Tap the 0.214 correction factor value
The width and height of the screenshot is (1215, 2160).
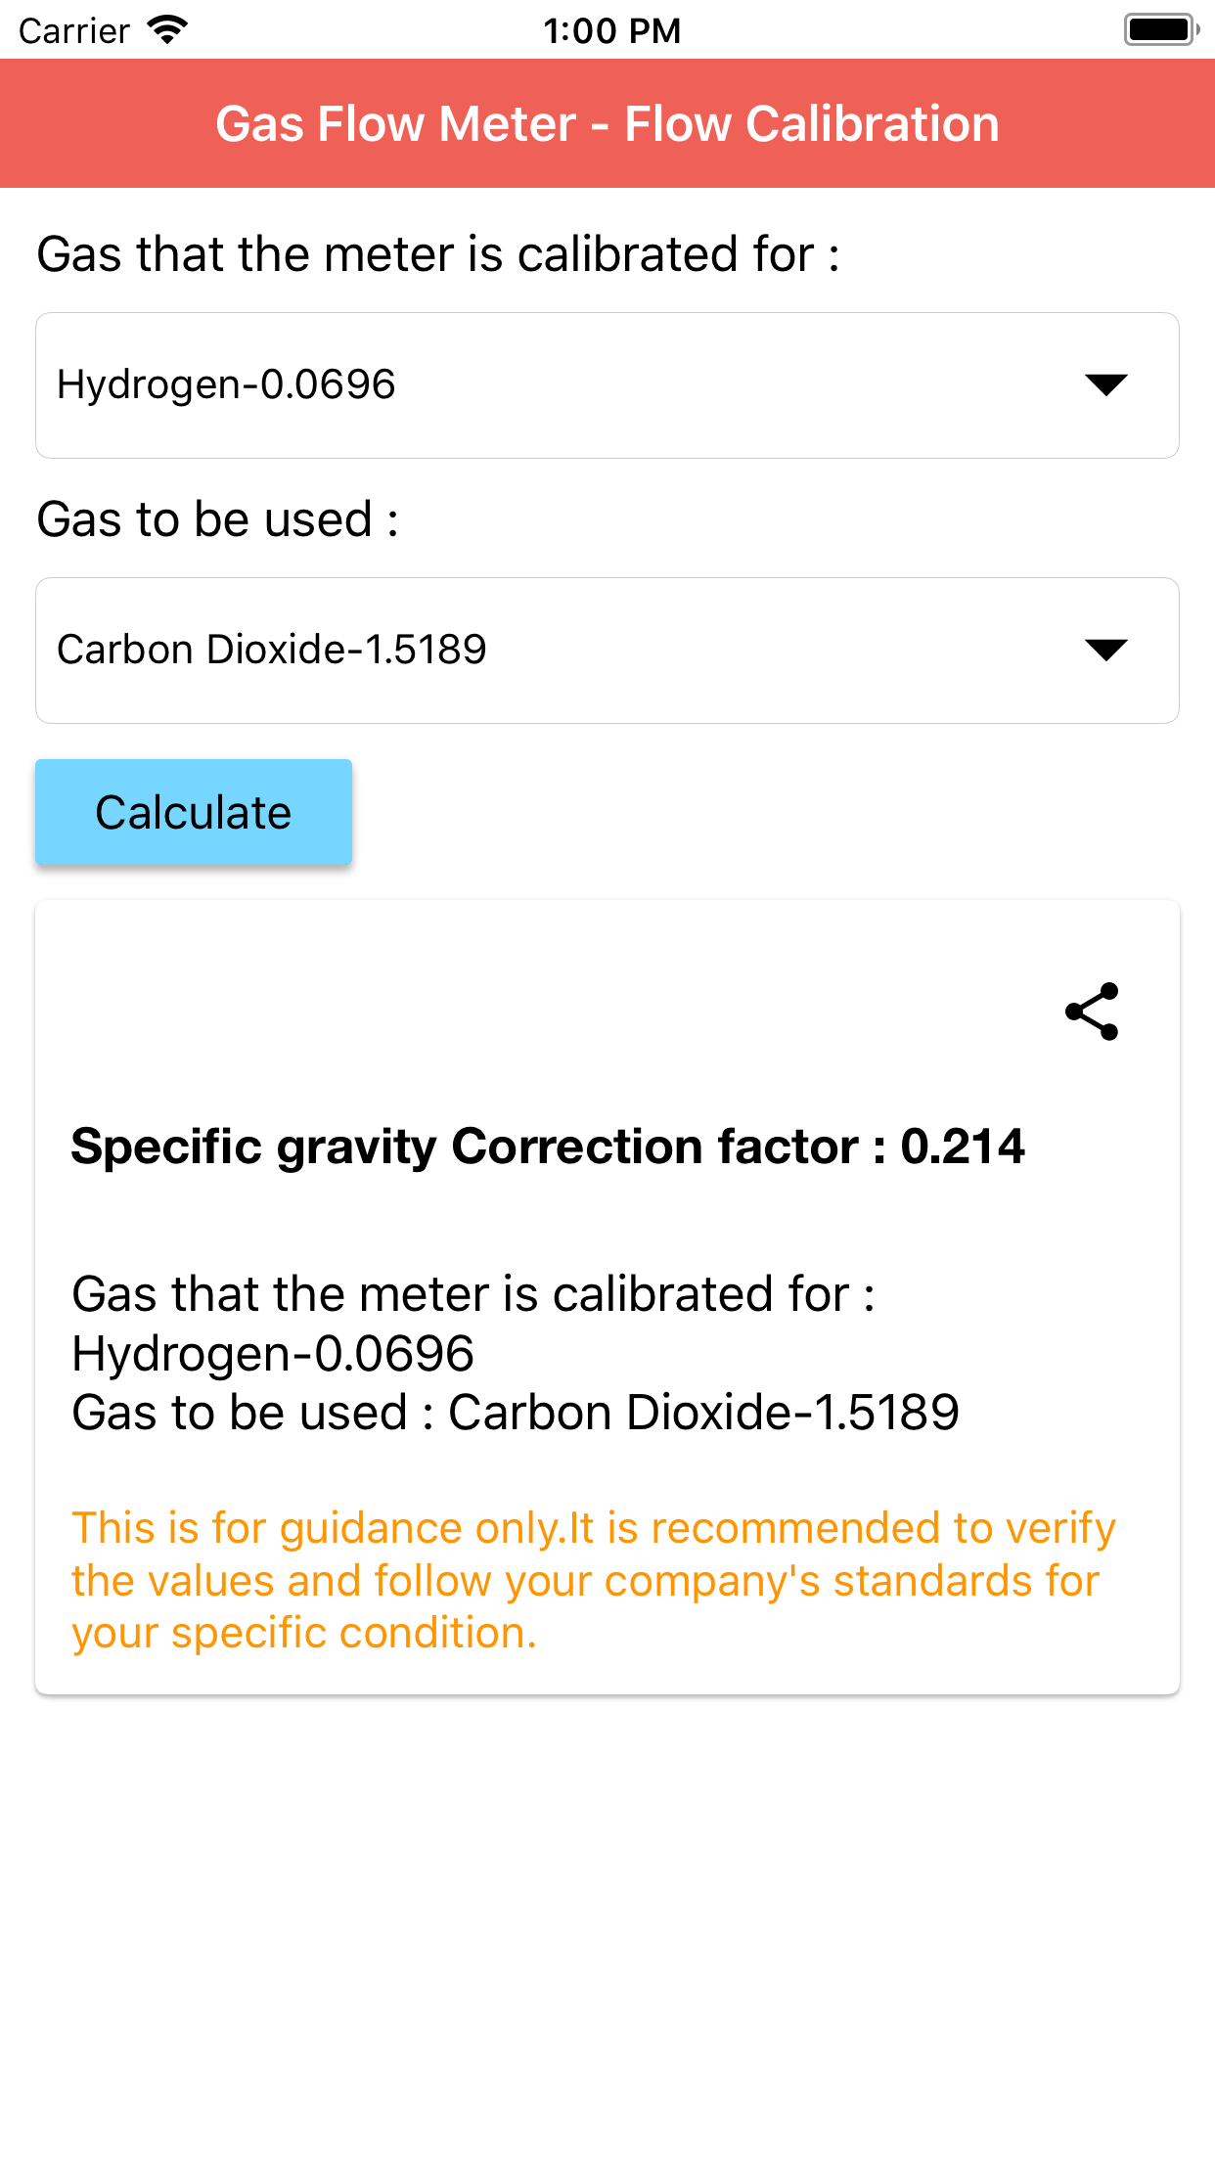click(963, 1147)
